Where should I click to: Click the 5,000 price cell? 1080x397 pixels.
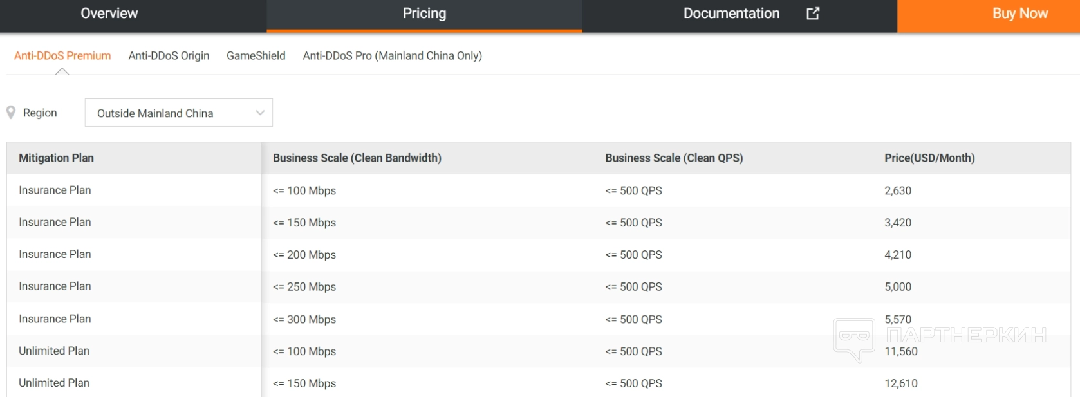point(898,287)
